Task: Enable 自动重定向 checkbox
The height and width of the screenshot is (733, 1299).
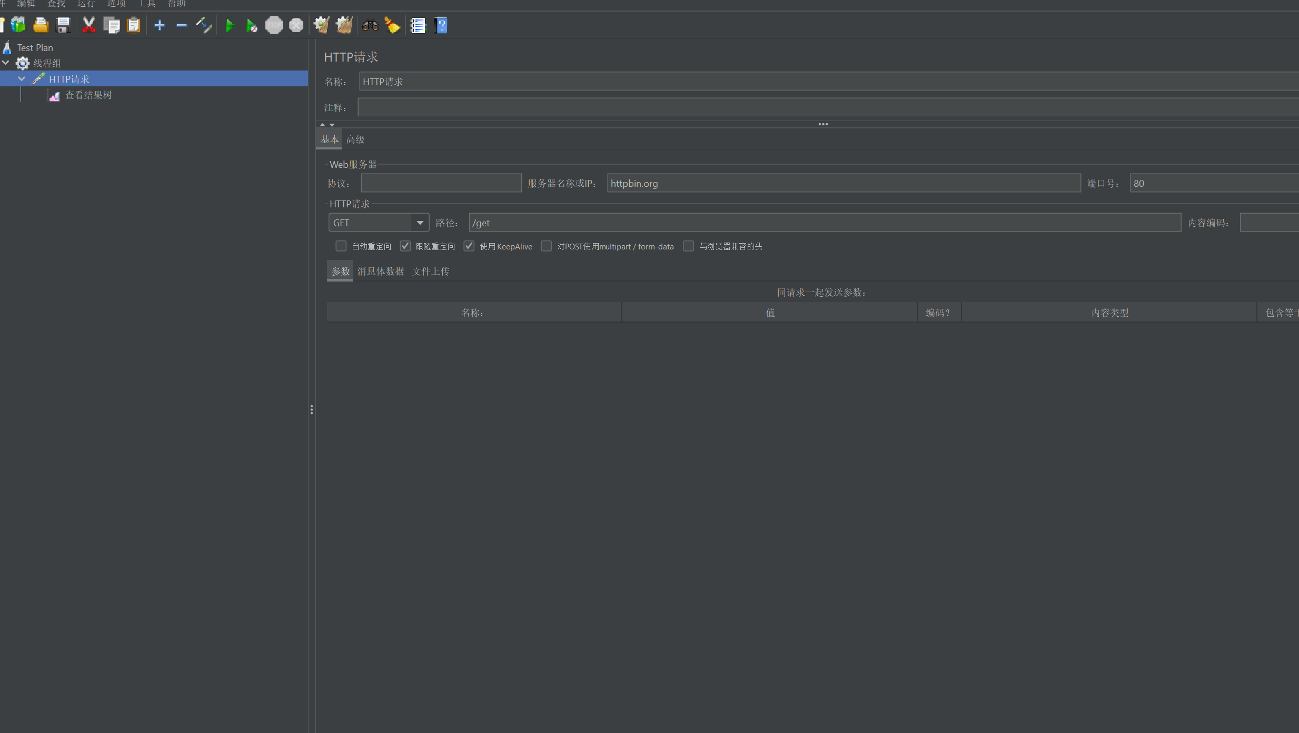Action: click(x=341, y=246)
